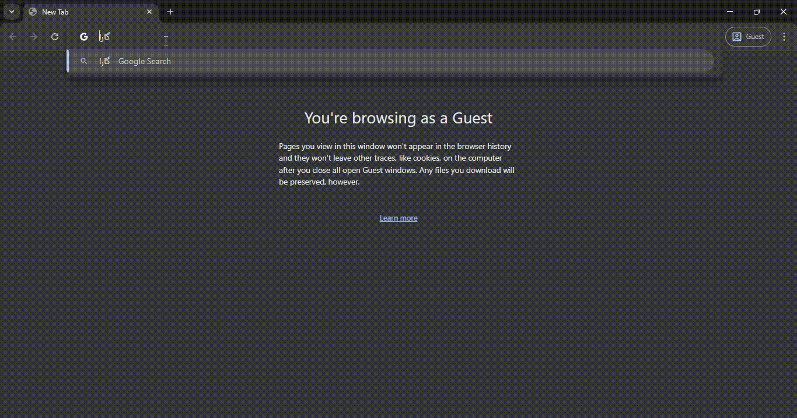Restore down the Chrome window

[x=757, y=12]
